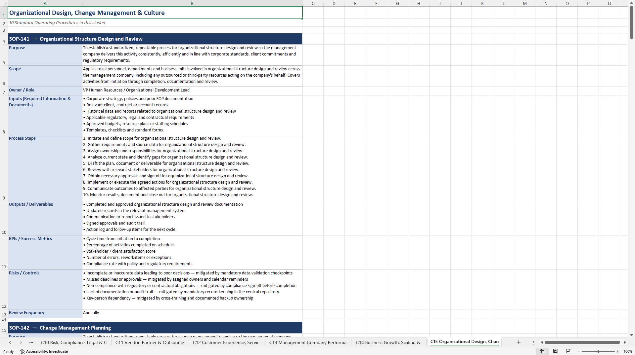Select column C header
This screenshot has height=355, width=635.
point(313,3)
